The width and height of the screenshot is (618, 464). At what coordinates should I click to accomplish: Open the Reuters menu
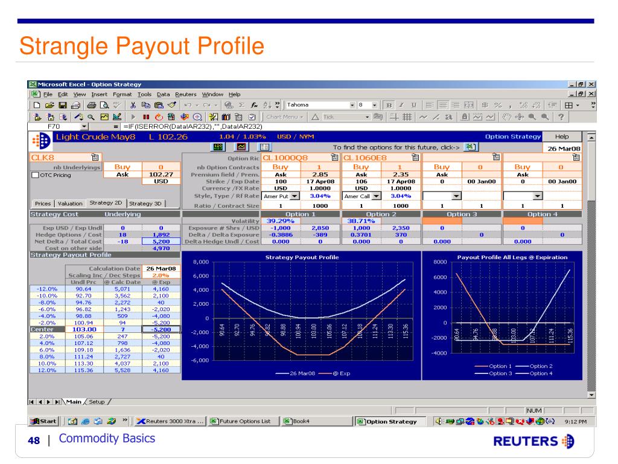point(186,94)
